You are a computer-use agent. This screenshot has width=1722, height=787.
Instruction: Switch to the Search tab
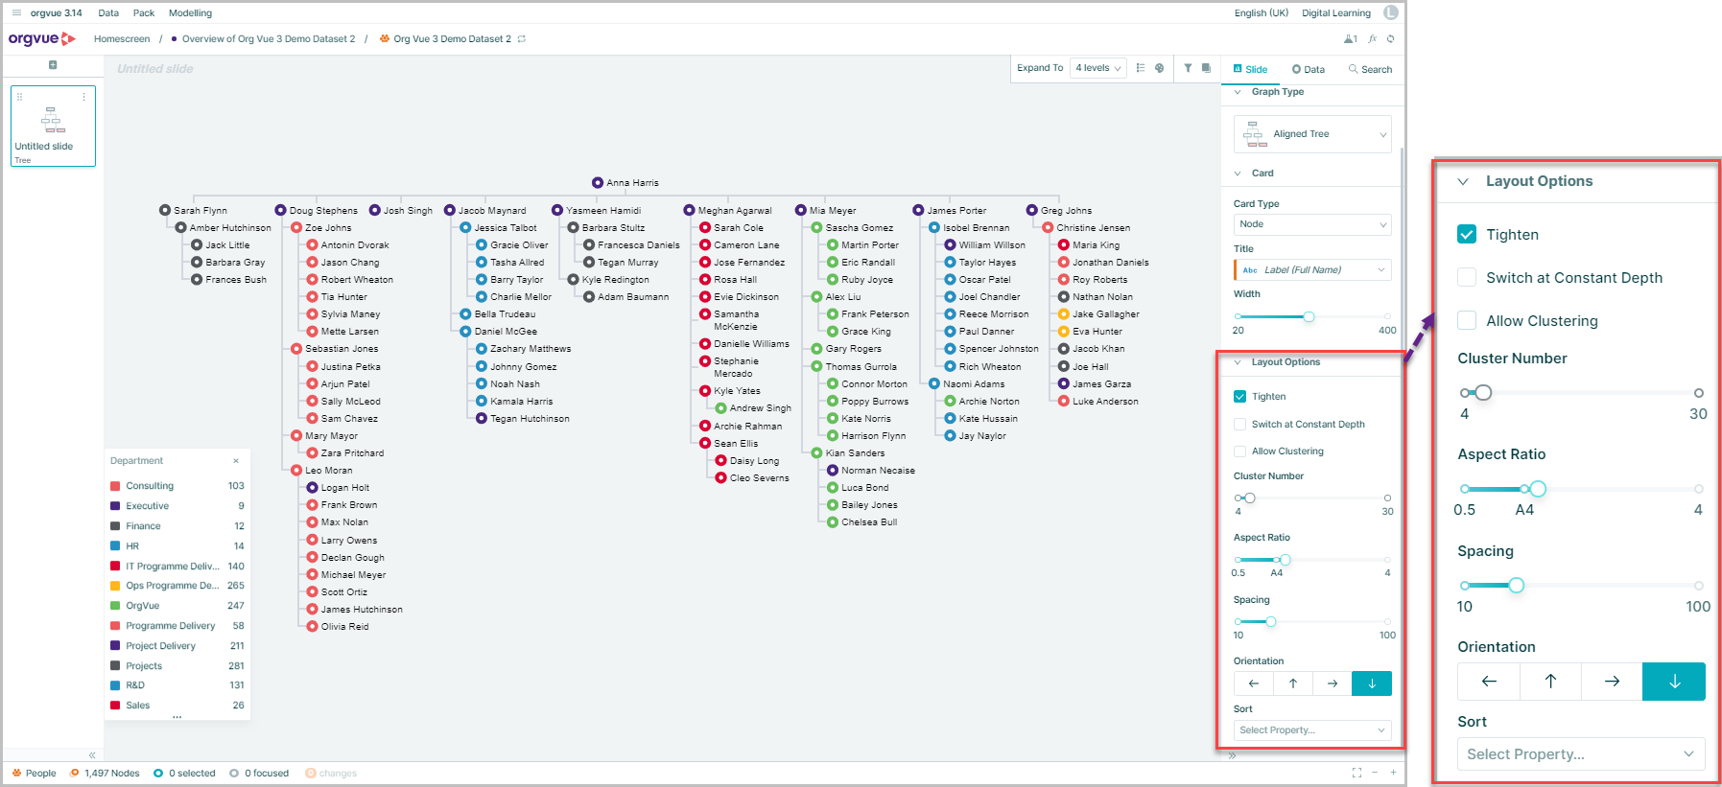pos(1370,69)
